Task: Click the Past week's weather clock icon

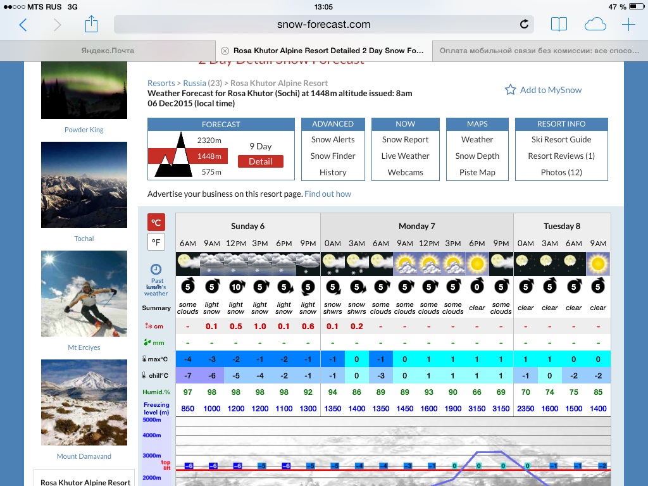Action: pyautogui.click(x=156, y=268)
